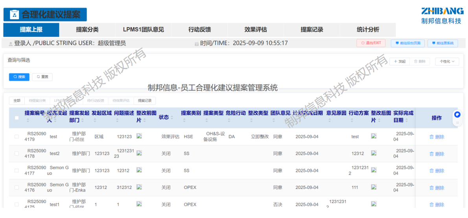Click the trash 删除 for row RS250904178
Viewport: 468px width, 218px height.
(437, 154)
